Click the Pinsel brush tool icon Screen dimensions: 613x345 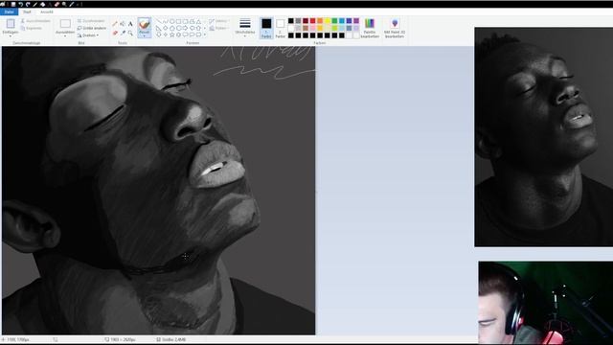tap(145, 24)
